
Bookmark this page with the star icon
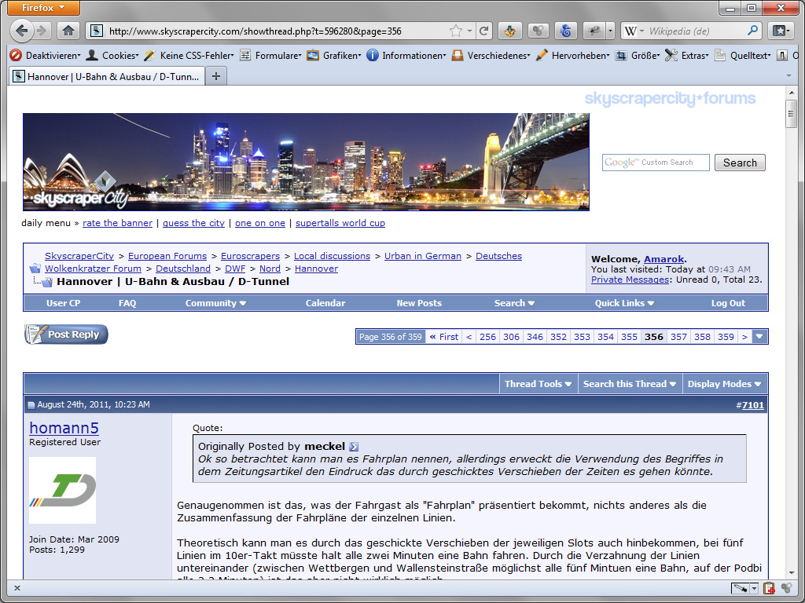click(455, 31)
